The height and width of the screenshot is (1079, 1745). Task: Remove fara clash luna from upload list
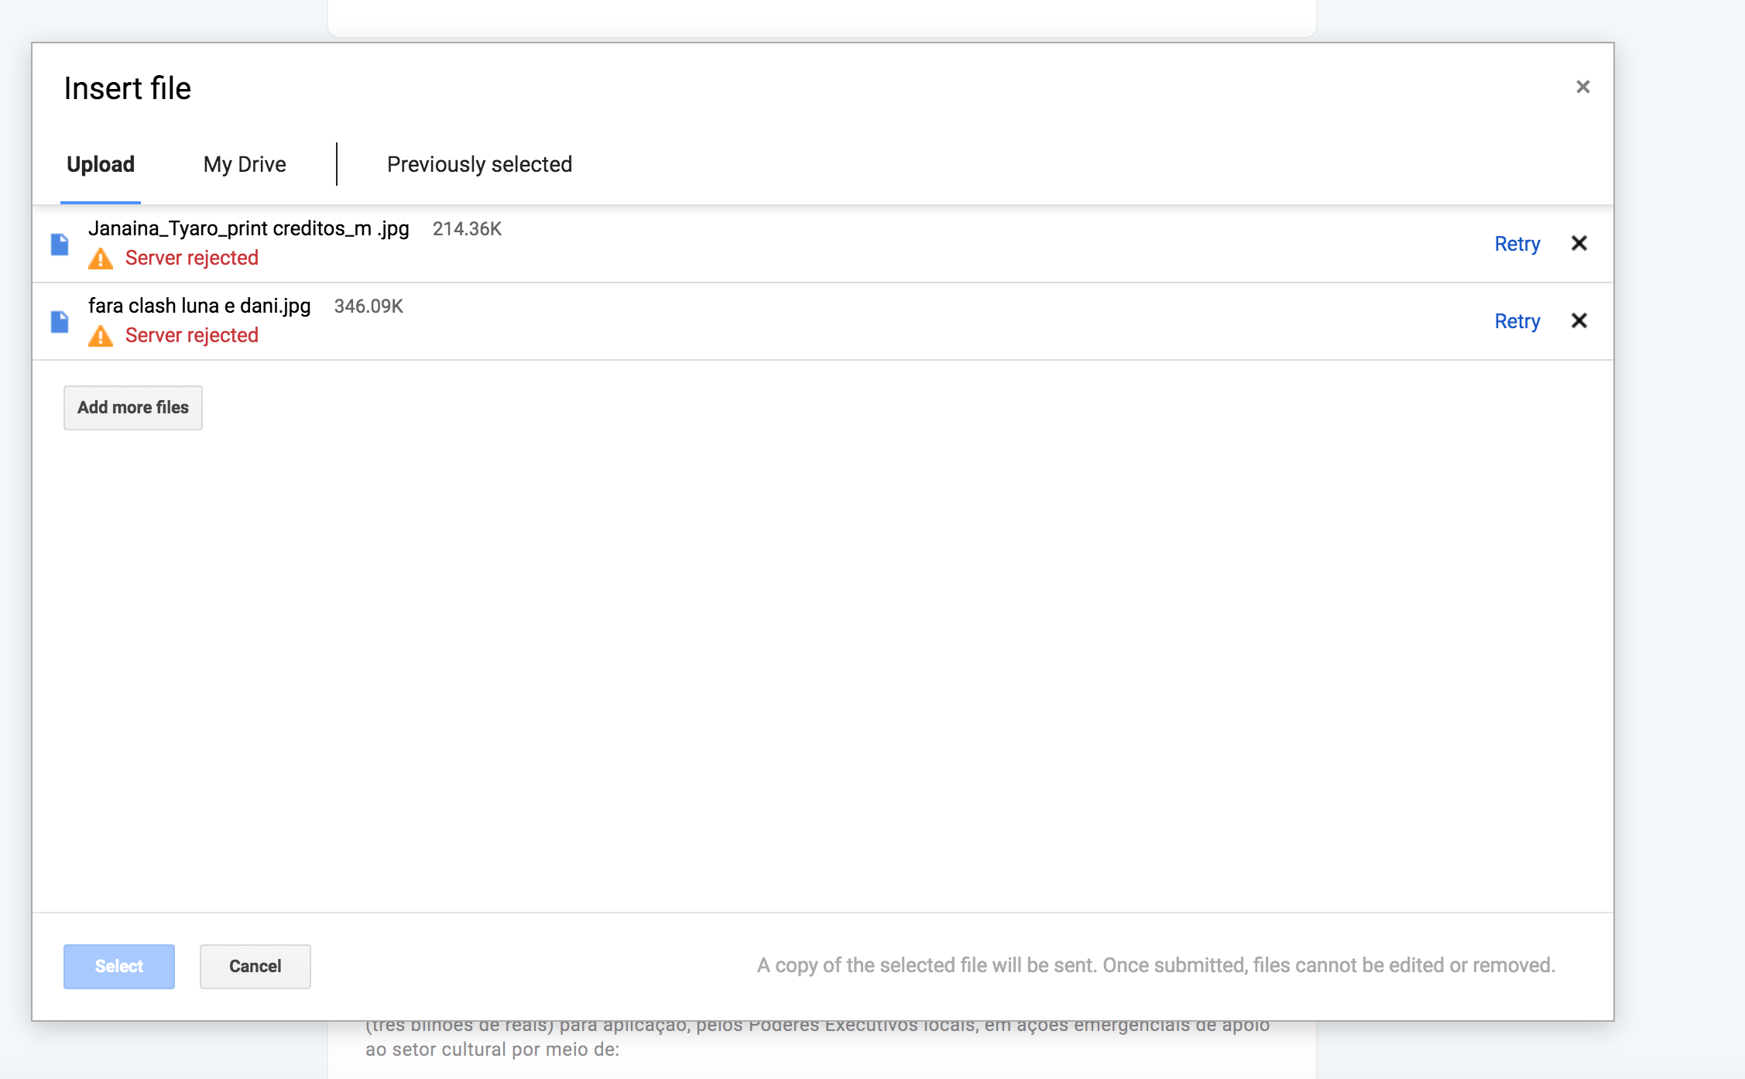tap(1579, 321)
